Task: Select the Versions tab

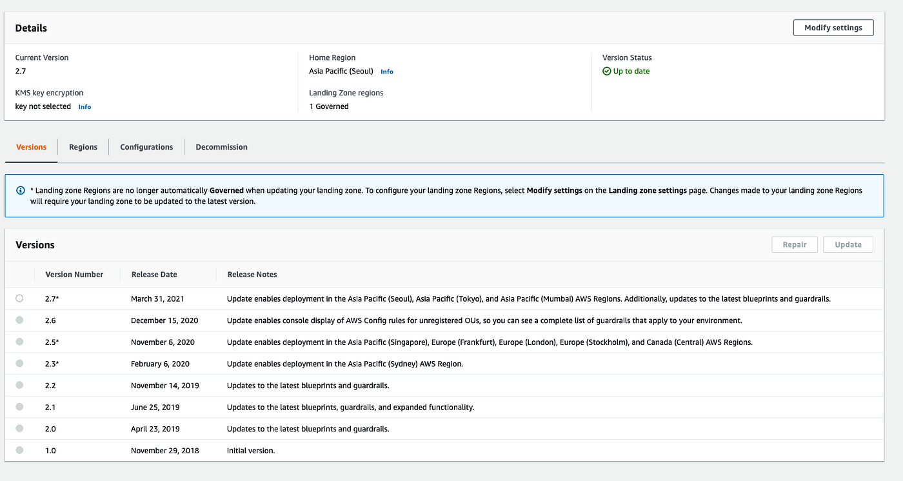Action: pyautogui.click(x=31, y=147)
